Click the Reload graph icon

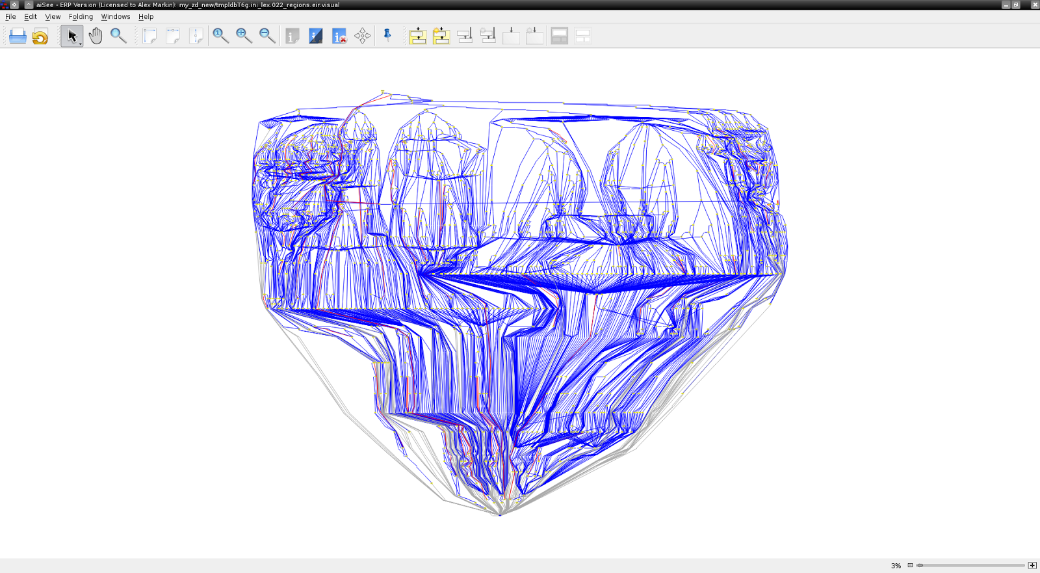pos(40,36)
